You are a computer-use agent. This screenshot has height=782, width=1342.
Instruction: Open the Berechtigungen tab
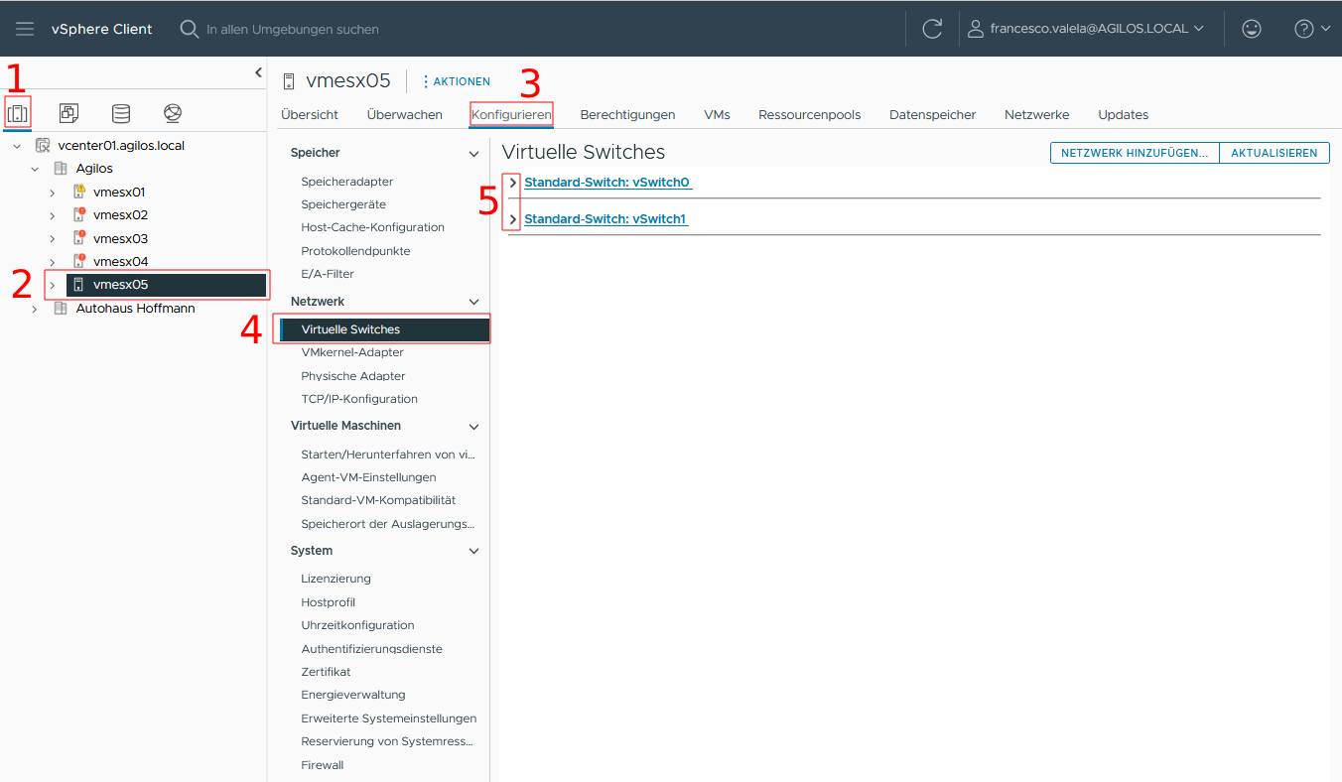pos(627,114)
